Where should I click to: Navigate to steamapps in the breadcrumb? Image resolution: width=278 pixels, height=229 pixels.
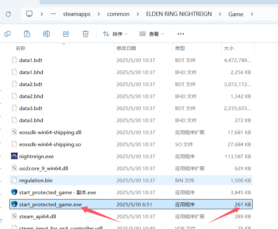pyautogui.click(x=77, y=14)
